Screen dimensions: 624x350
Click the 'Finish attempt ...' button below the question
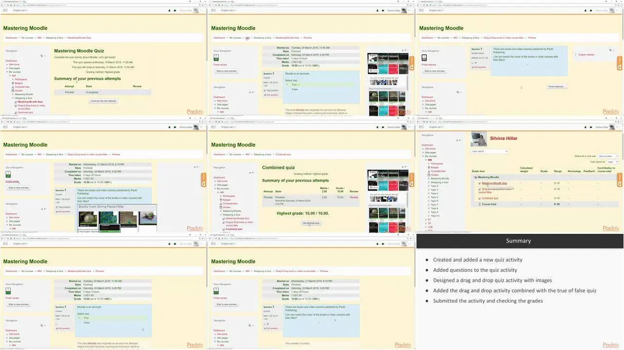pos(556,87)
